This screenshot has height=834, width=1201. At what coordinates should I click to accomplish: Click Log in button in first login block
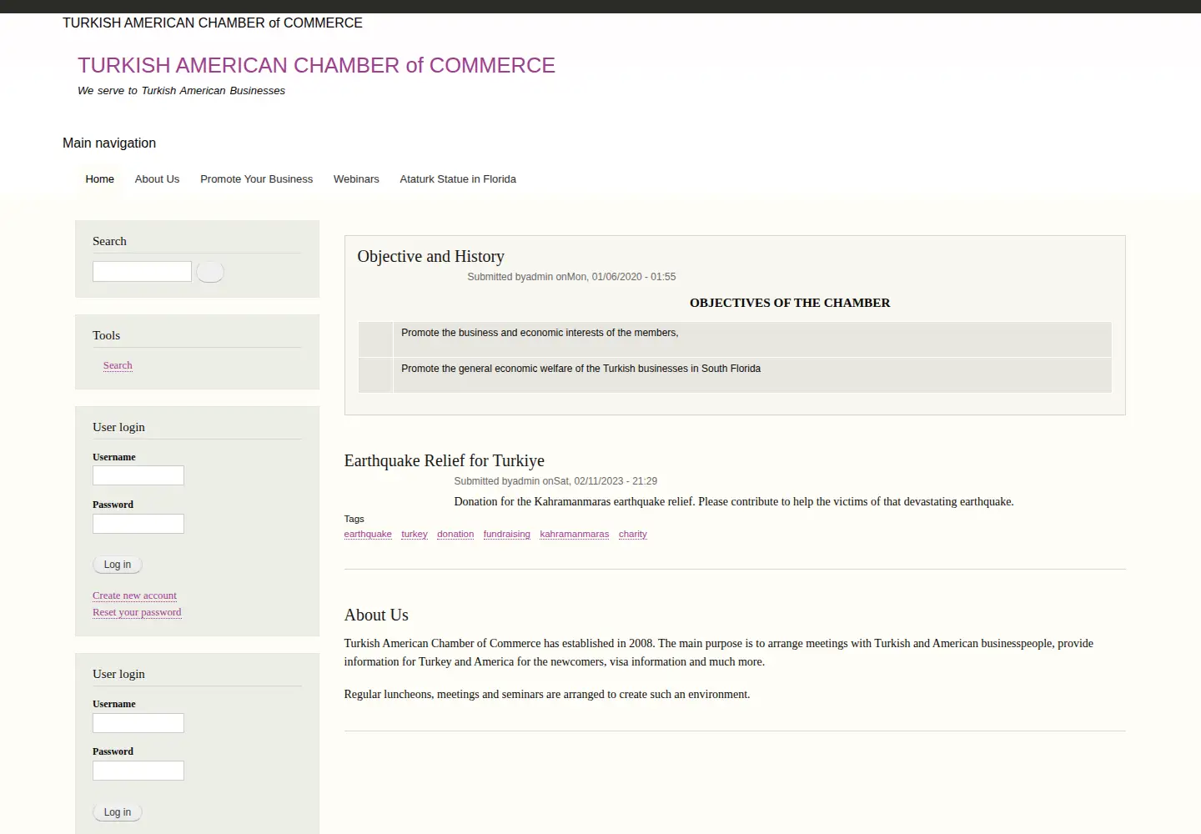coord(118,565)
